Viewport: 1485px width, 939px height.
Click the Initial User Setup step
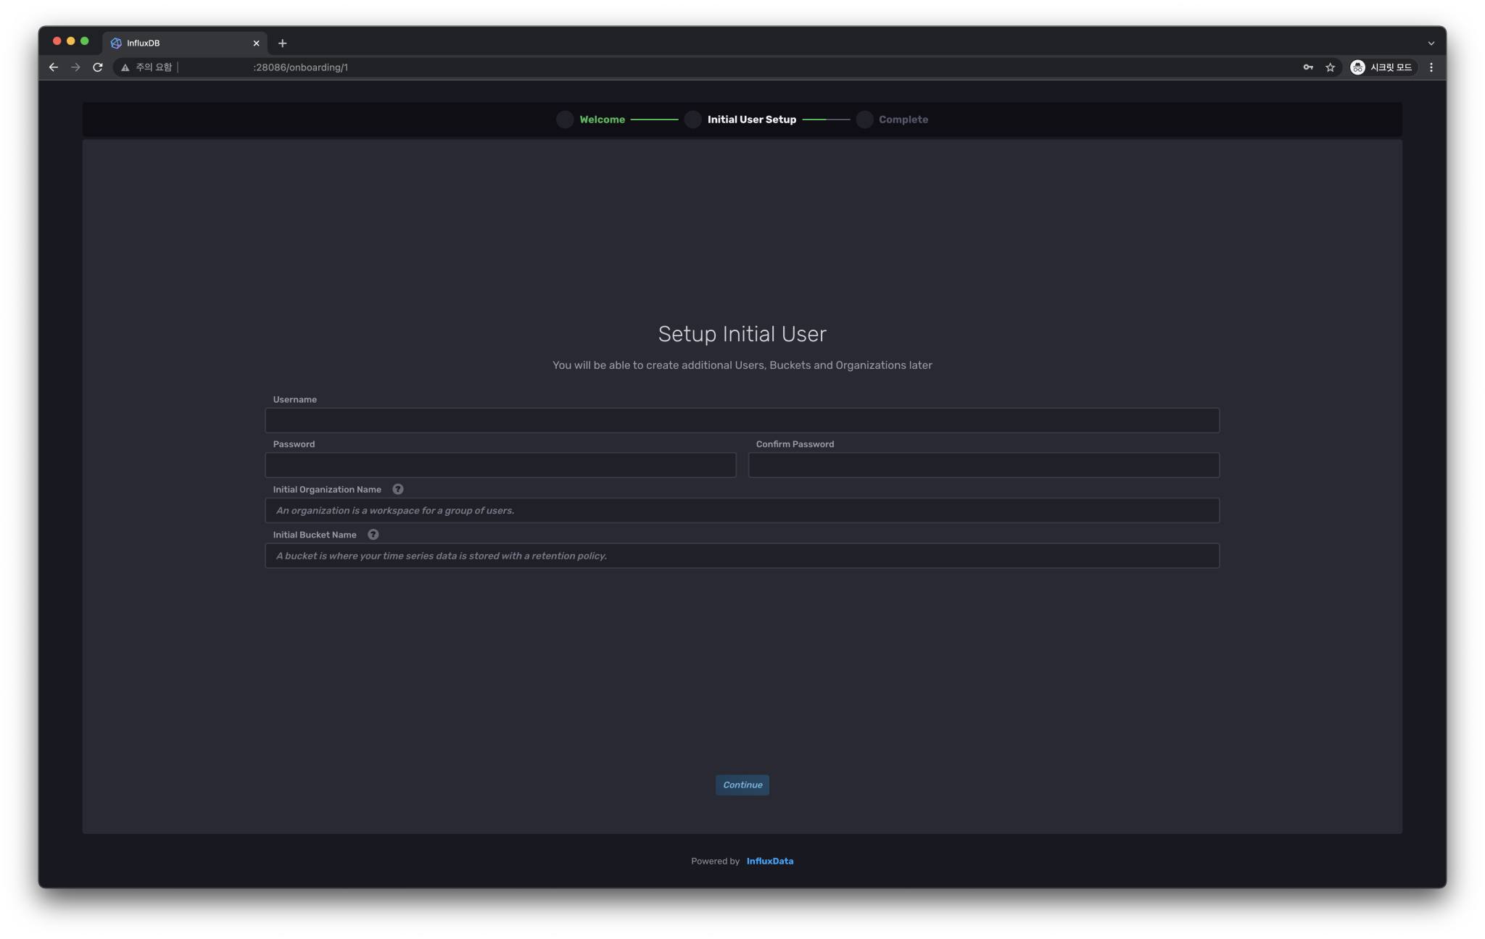751,120
